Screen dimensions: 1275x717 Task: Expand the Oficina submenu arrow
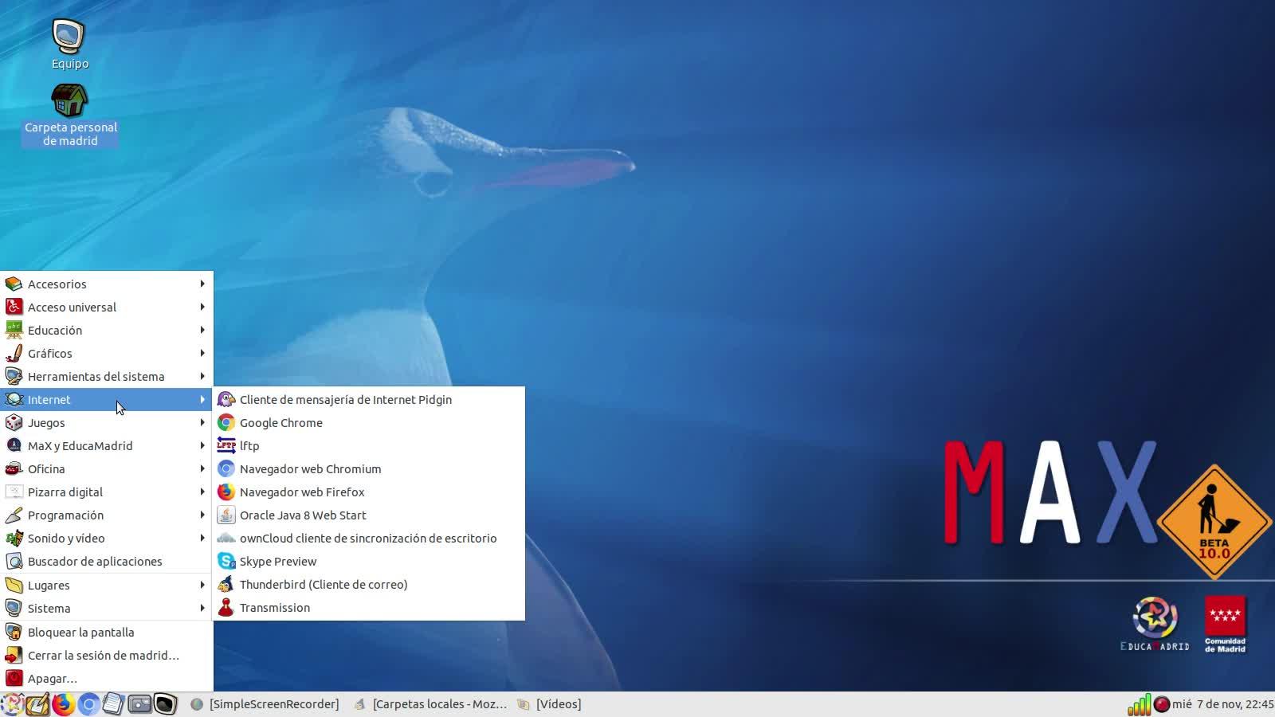(x=202, y=469)
